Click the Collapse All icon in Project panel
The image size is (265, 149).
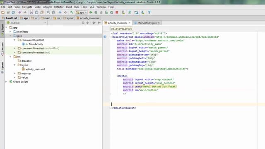pos(87,23)
